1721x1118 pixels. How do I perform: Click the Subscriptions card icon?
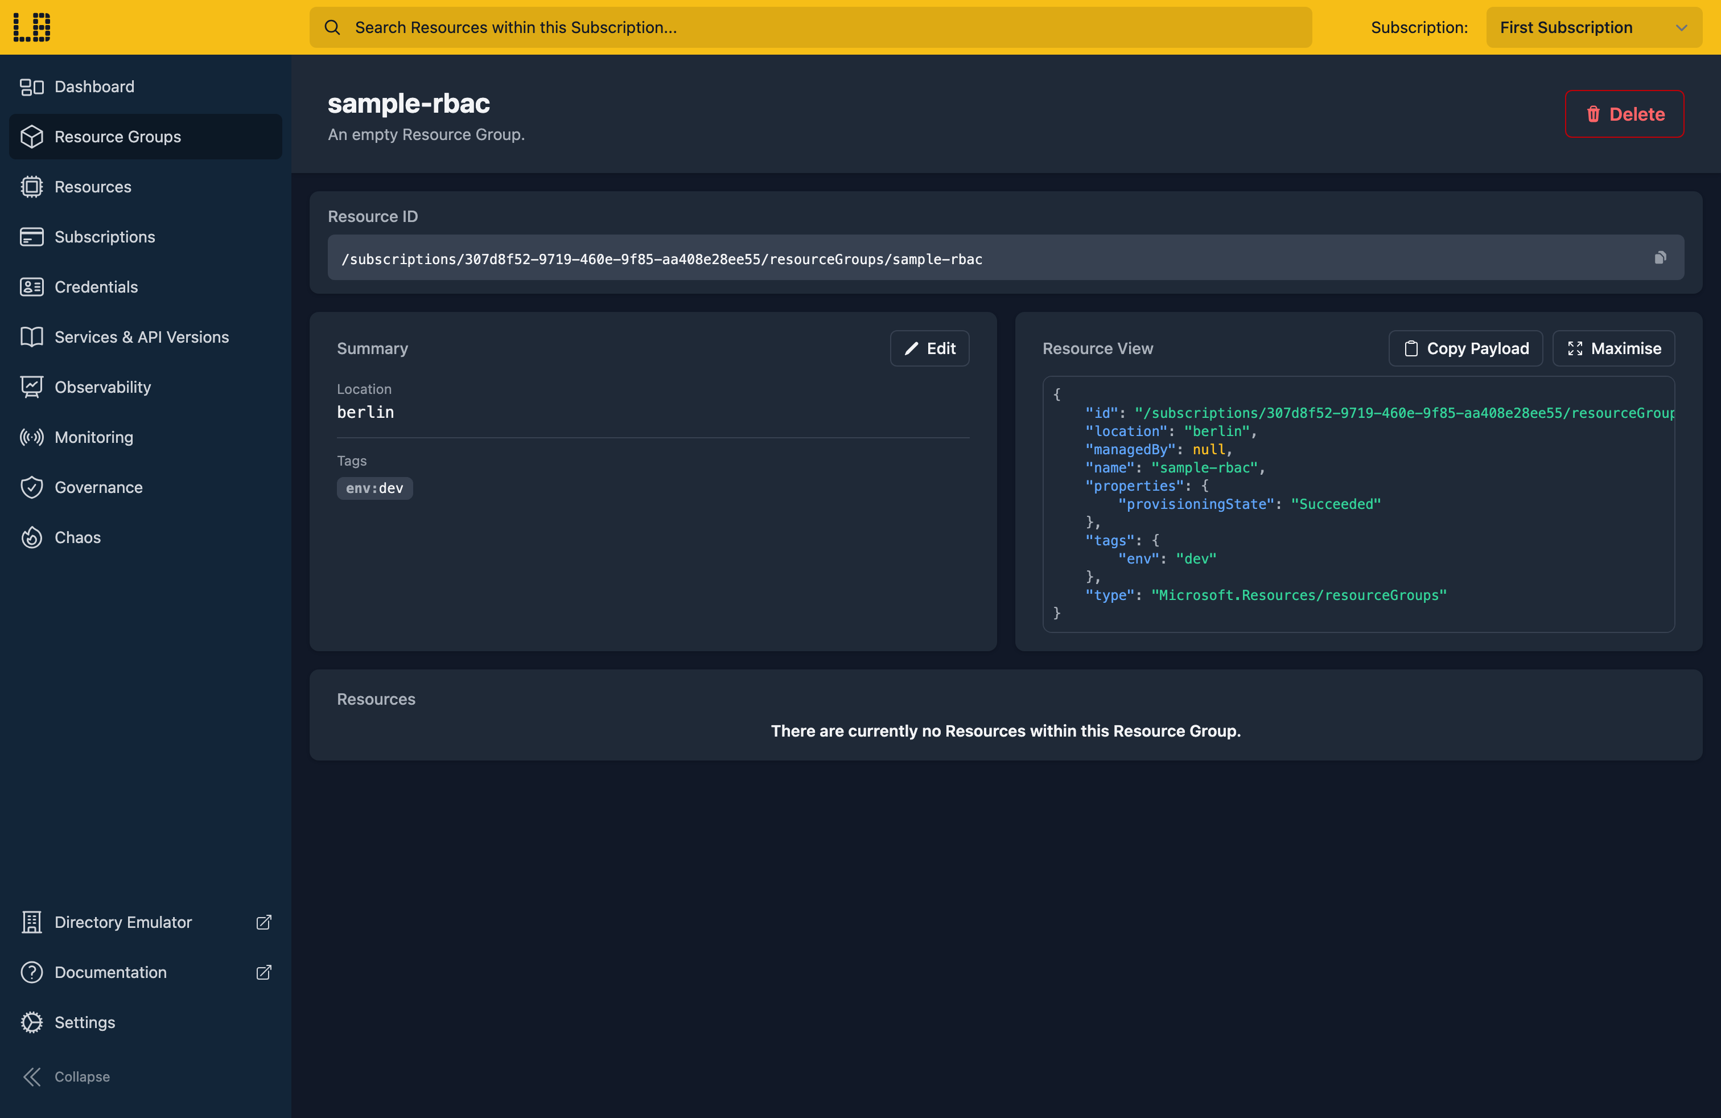click(32, 236)
